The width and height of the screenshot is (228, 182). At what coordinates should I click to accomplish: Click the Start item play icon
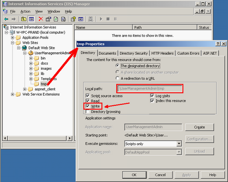coord(101,19)
